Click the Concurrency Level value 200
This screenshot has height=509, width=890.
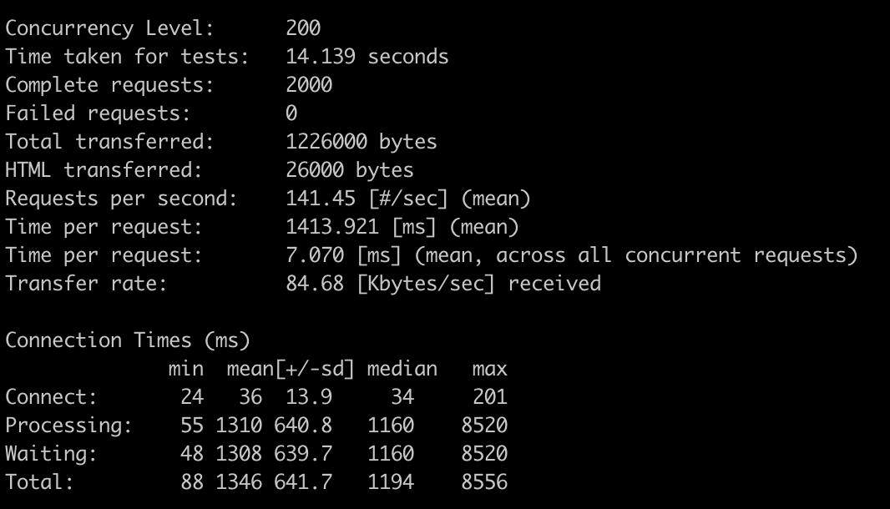point(303,28)
